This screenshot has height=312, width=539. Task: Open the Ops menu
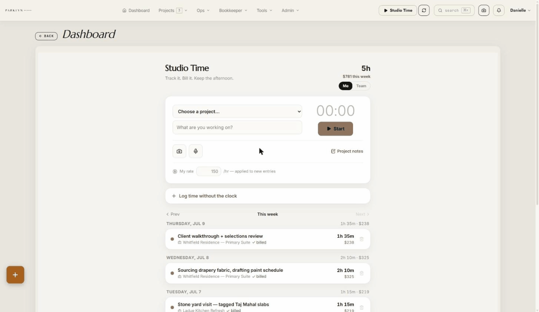click(203, 10)
